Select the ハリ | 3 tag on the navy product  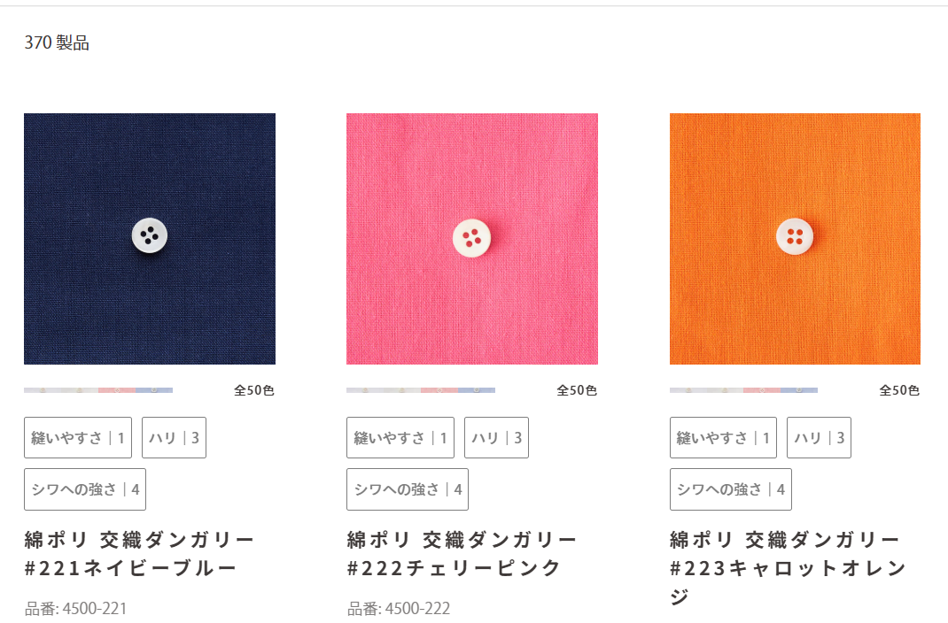point(175,438)
